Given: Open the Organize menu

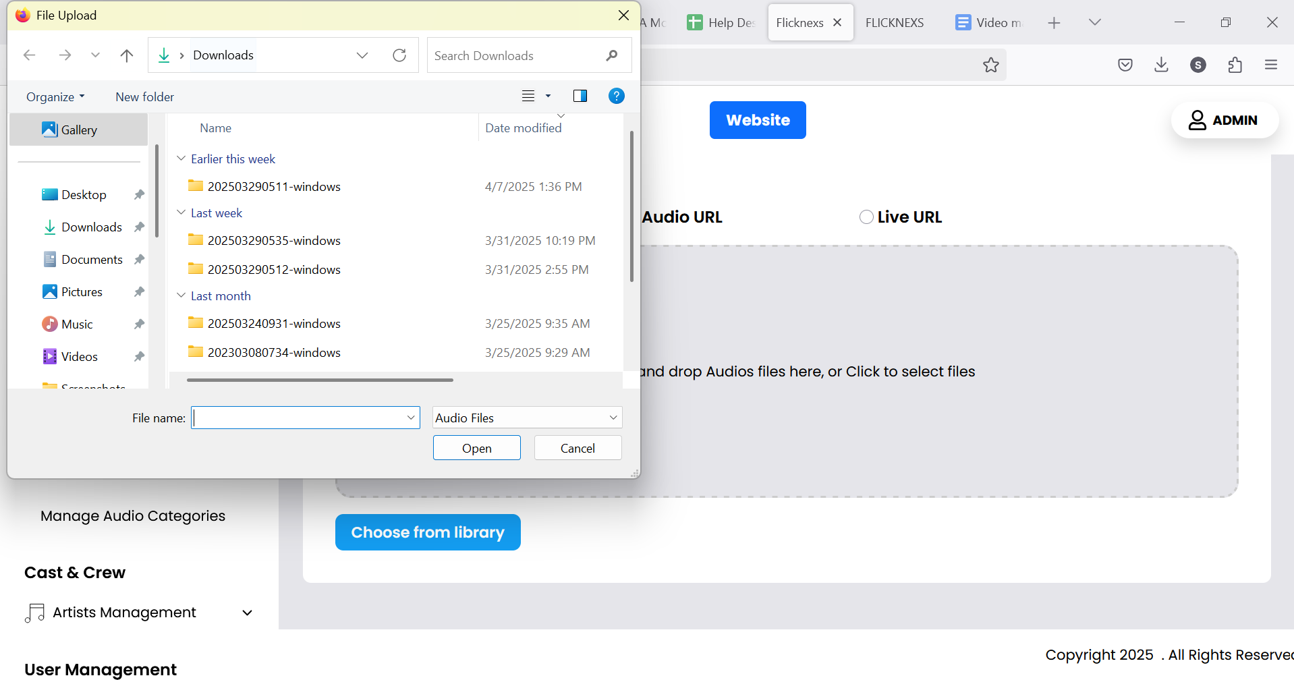Looking at the screenshot, I should tap(55, 96).
